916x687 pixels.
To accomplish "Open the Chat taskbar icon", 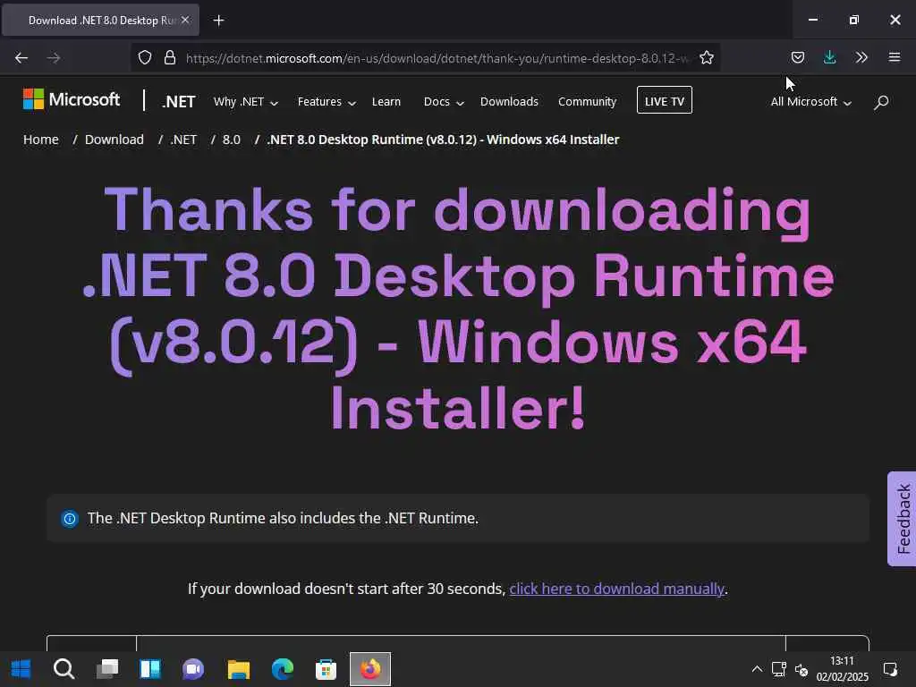I will [x=193, y=669].
